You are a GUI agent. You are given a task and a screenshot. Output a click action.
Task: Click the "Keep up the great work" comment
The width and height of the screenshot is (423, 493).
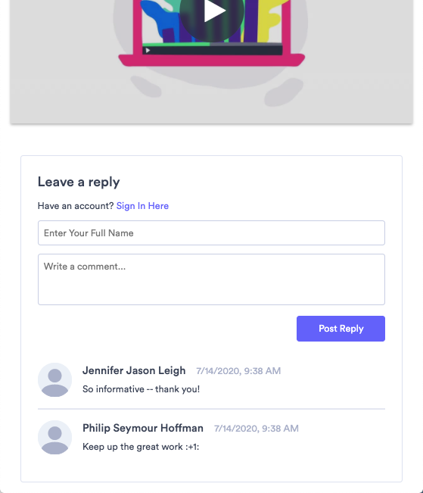click(x=141, y=447)
